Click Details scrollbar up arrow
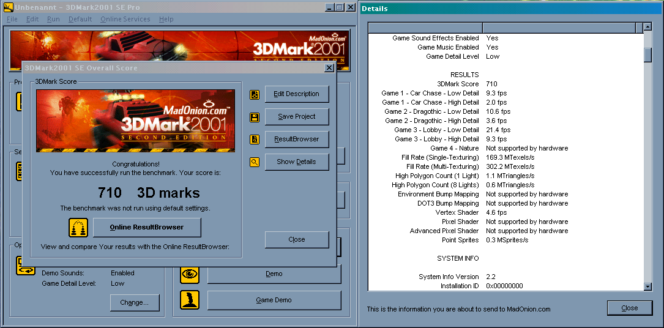This screenshot has height=328, width=664. pos(647,27)
